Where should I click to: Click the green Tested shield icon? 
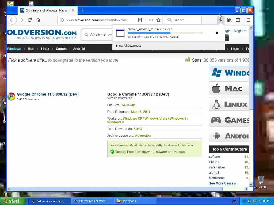click(112, 152)
